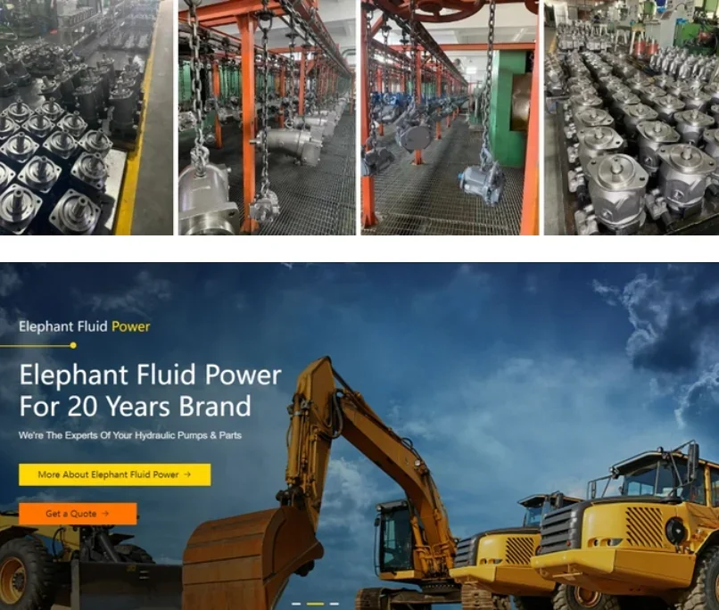Open More About Elephant Fluid Power
Image resolution: width=719 pixels, height=610 pixels.
click(115, 474)
